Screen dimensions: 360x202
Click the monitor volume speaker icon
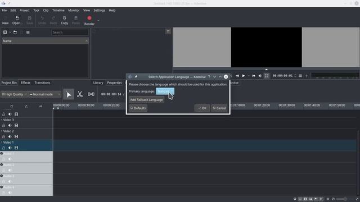(260, 76)
